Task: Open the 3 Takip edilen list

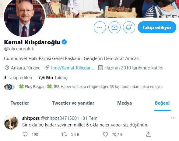Action: (18, 78)
